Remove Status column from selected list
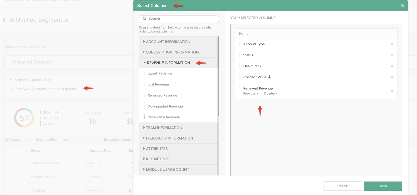417x195 pixels. coord(392,55)
